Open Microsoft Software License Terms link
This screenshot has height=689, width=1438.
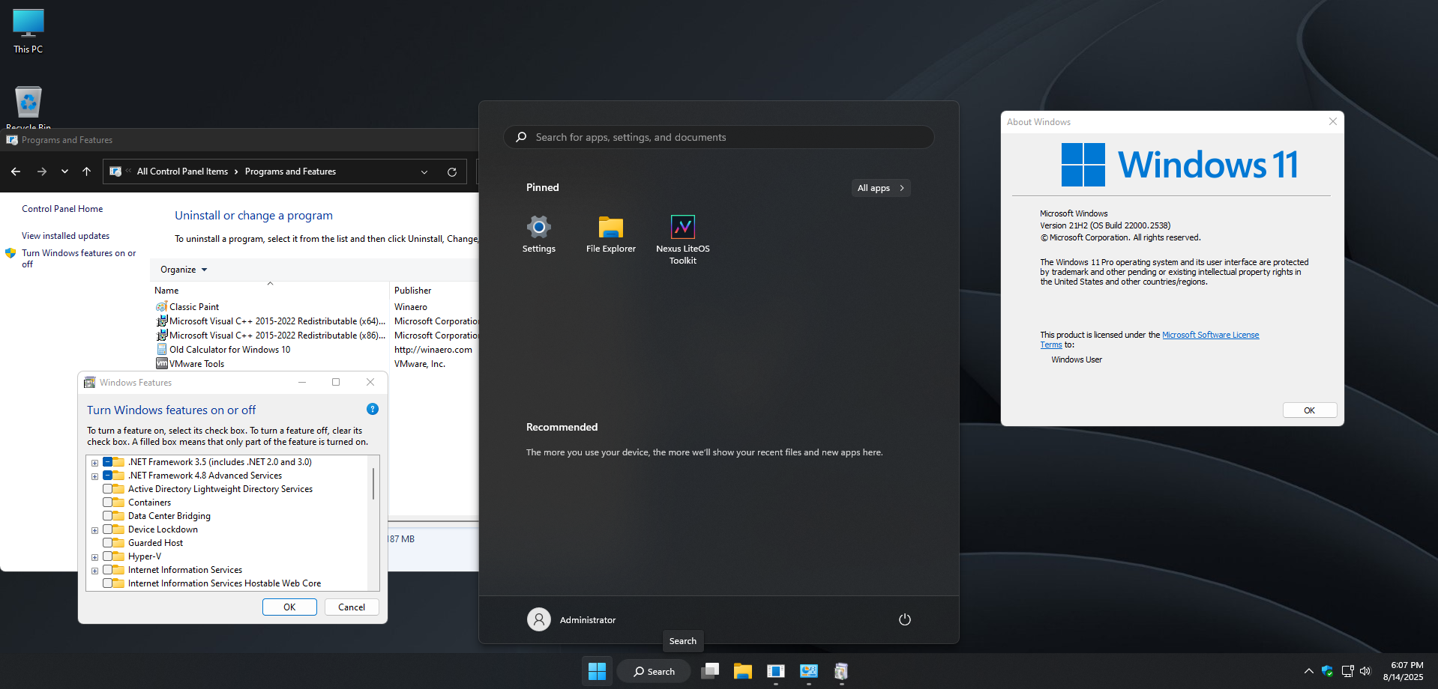1210,335
